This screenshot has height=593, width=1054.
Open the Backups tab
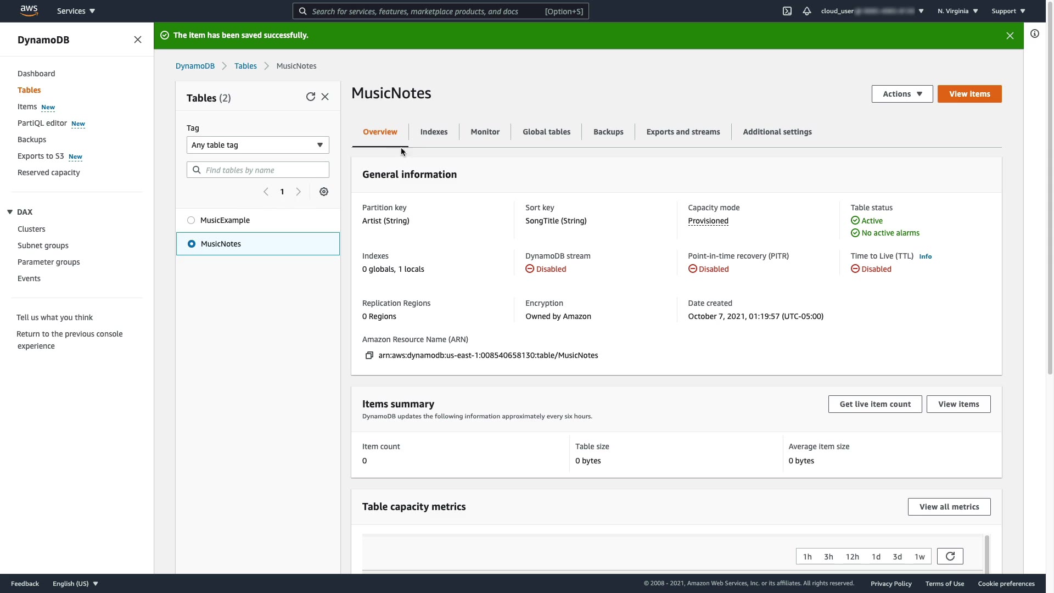pos(608,132)
